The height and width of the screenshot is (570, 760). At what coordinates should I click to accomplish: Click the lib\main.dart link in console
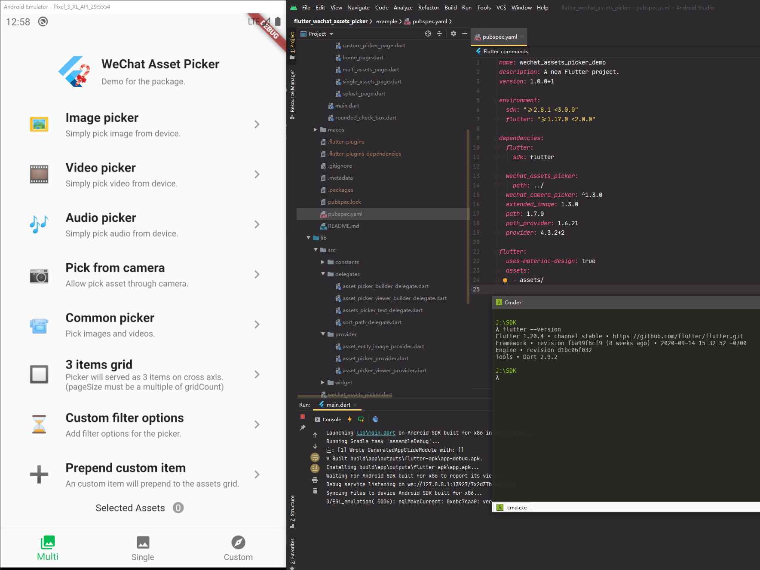[x=376, y=432]
